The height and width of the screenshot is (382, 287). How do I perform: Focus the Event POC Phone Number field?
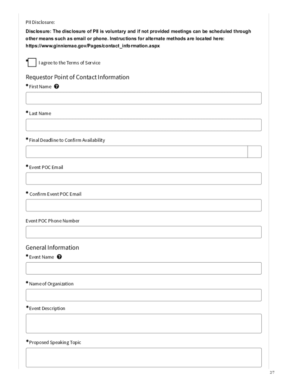pyautogui.click(x=143, y=232)
